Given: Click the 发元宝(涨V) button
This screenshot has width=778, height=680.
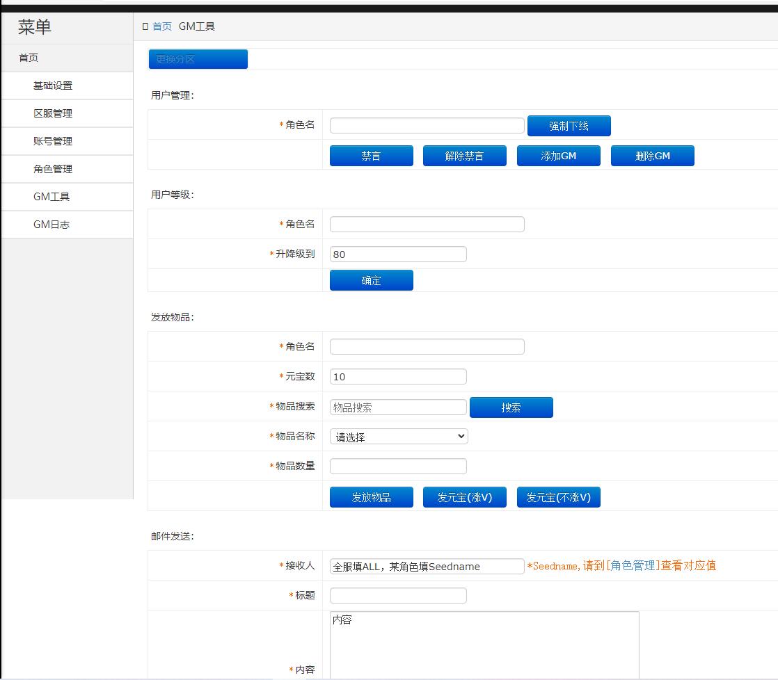Looking at the screenshot, I should 465,496.
